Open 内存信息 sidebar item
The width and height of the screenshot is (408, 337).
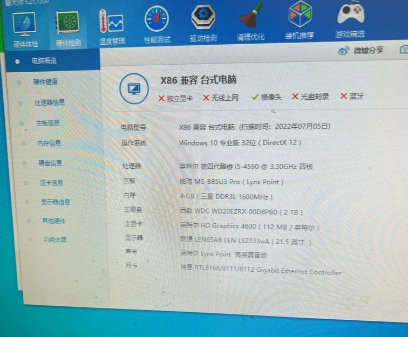[49, 143]
